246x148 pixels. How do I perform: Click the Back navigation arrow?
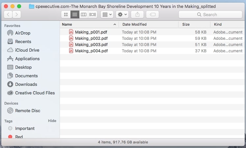click(8, 14)
